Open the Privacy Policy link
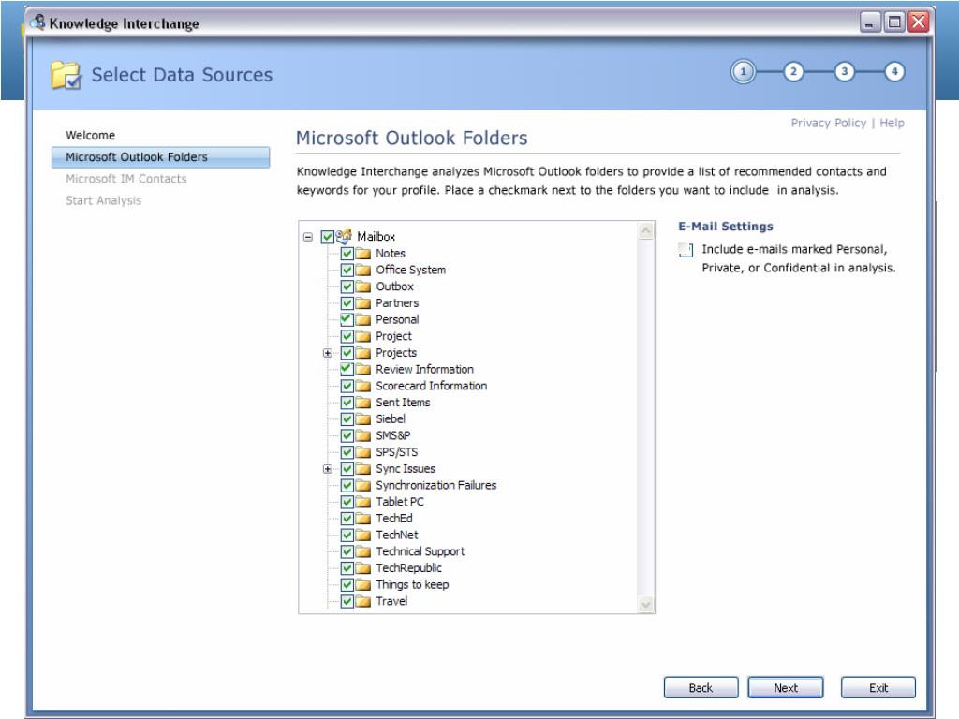 click(828, 123)
